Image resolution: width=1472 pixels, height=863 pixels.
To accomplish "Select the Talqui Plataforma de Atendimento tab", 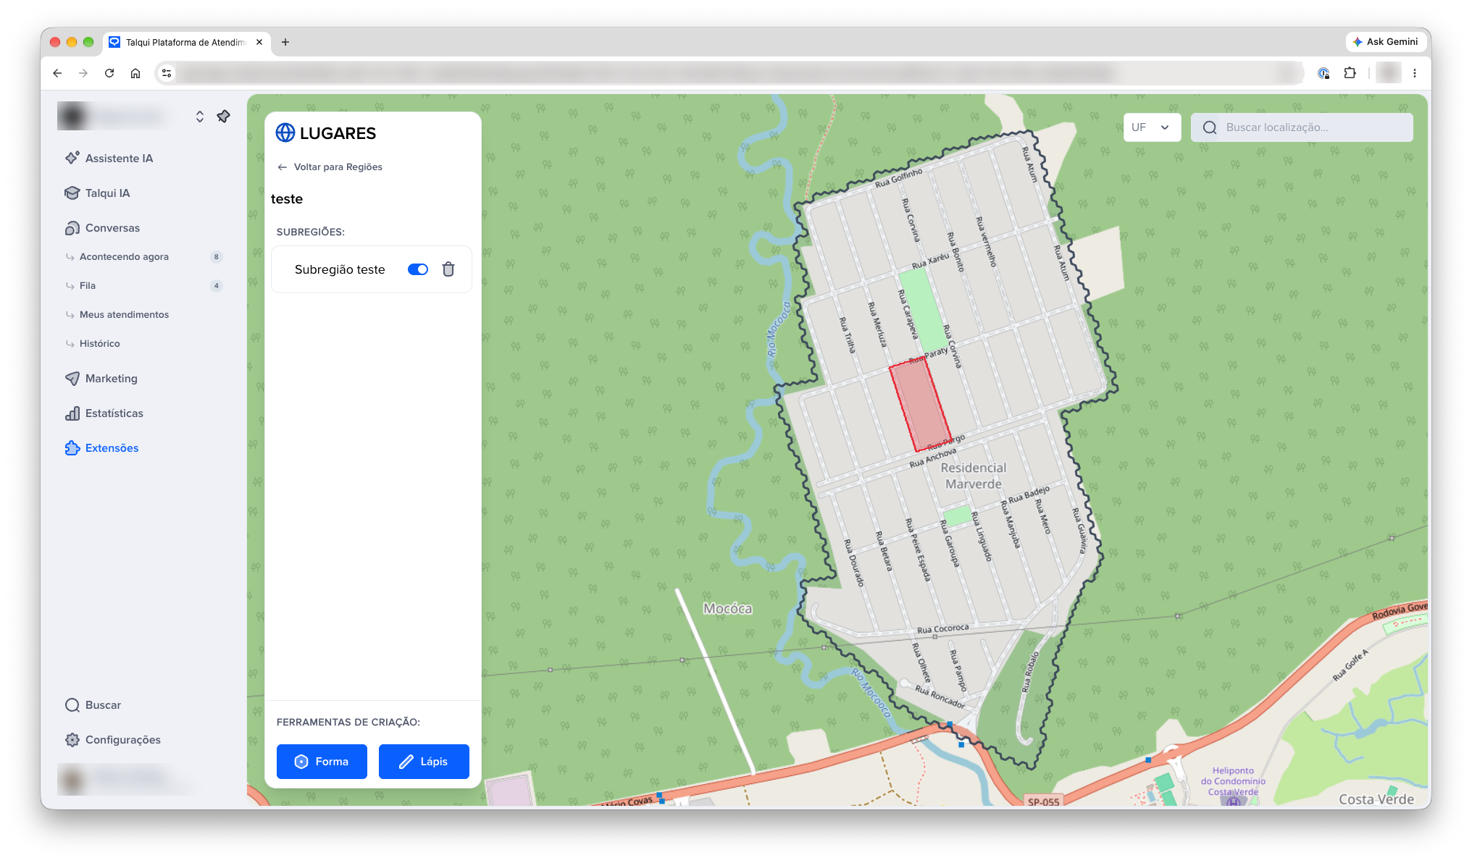I will tap(185, 42).
